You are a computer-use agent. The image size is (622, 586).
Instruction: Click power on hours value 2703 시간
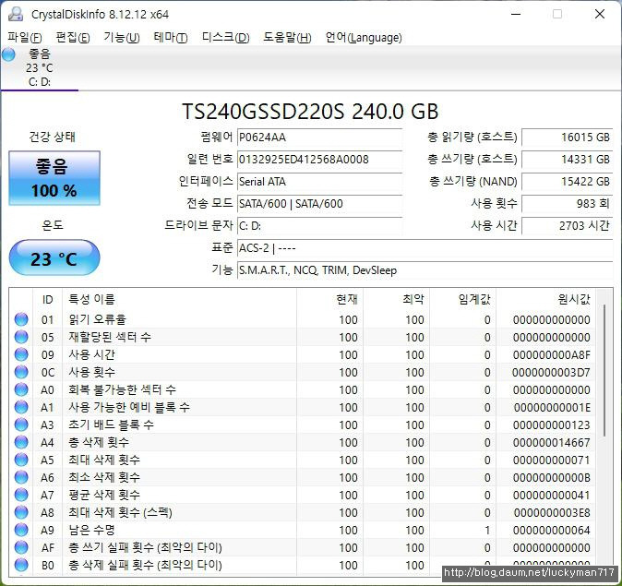tap(568, 226)
